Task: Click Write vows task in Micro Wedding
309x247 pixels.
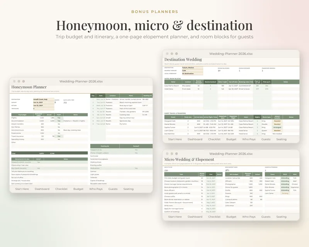Action: (x=168, y=206)
